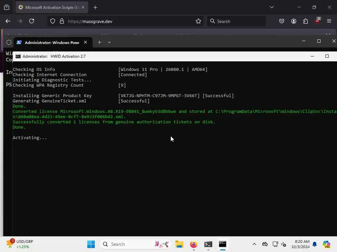Open the Copilot preview icon
The image size is (337, 252).
click(326, 244)
